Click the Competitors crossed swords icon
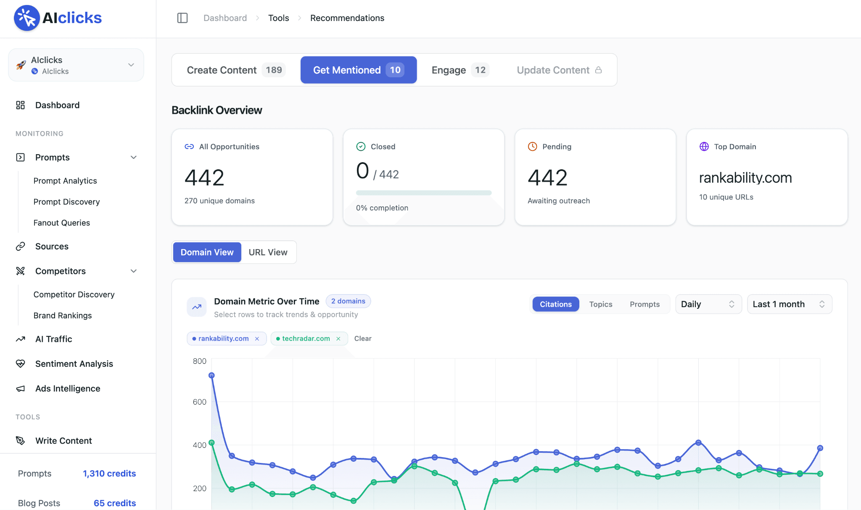 pyautogui.click(x=20, y=271)
